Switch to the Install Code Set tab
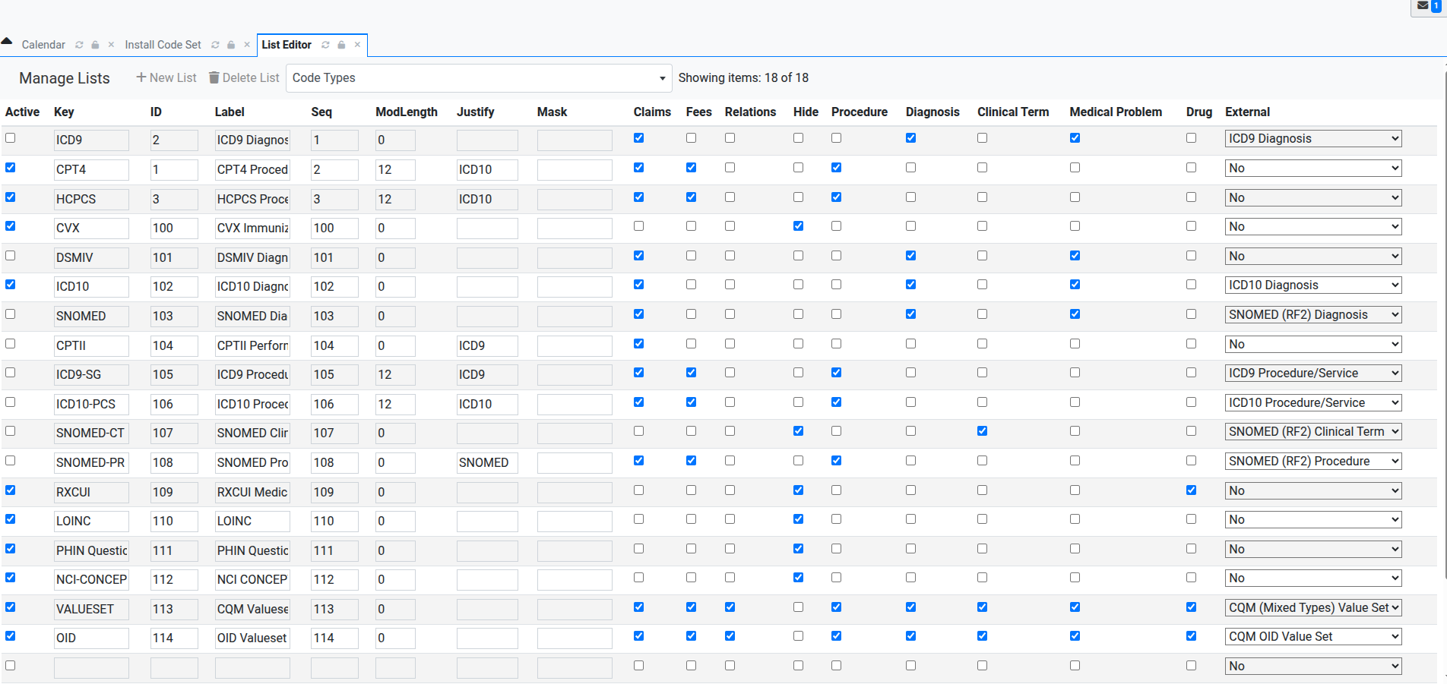 click(x=163, y=45)
